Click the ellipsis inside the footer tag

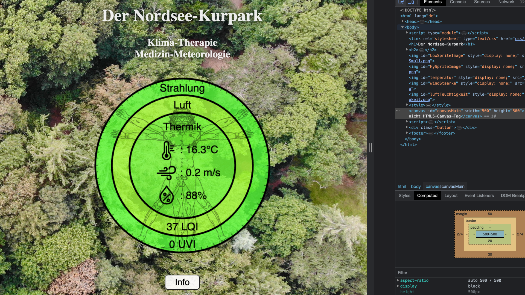point(431,133)
